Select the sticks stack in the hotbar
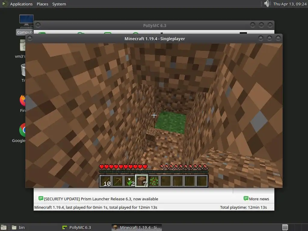308x231 pixels. [x=106, y=181]
